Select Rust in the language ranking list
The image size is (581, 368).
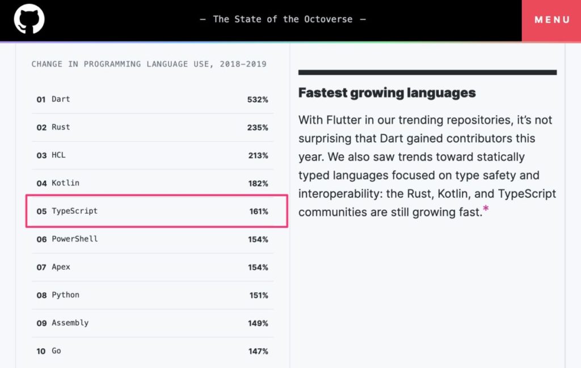click(59, 128)
